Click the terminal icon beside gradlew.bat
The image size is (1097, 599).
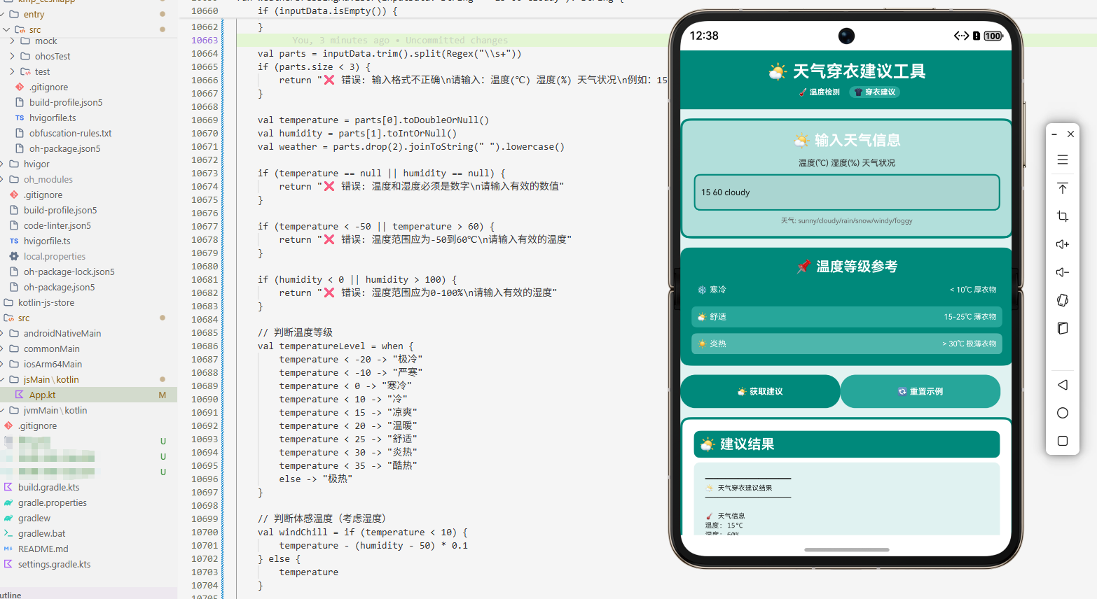point(8,533)
